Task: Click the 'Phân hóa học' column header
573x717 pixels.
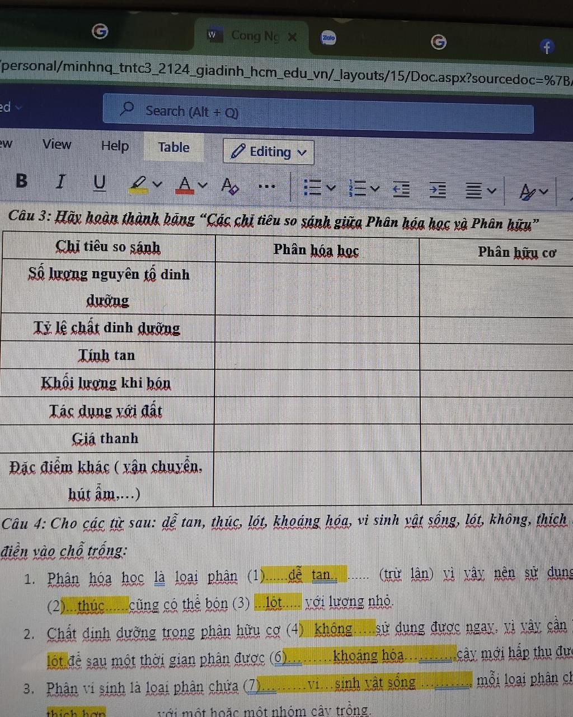Action: (317, 250)
